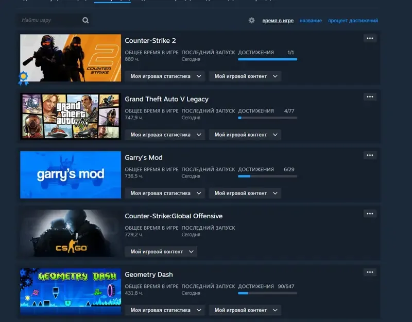
Task: Expand 'Мой игровой контент' for Geometry Dash
Action: pos(245,310)
